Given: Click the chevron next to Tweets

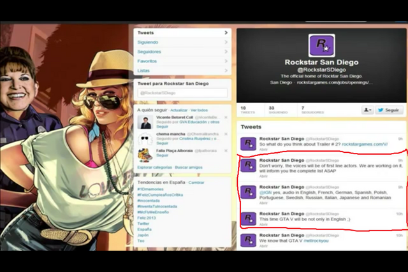Looking at the screenshot, I should tap(226, 32).
